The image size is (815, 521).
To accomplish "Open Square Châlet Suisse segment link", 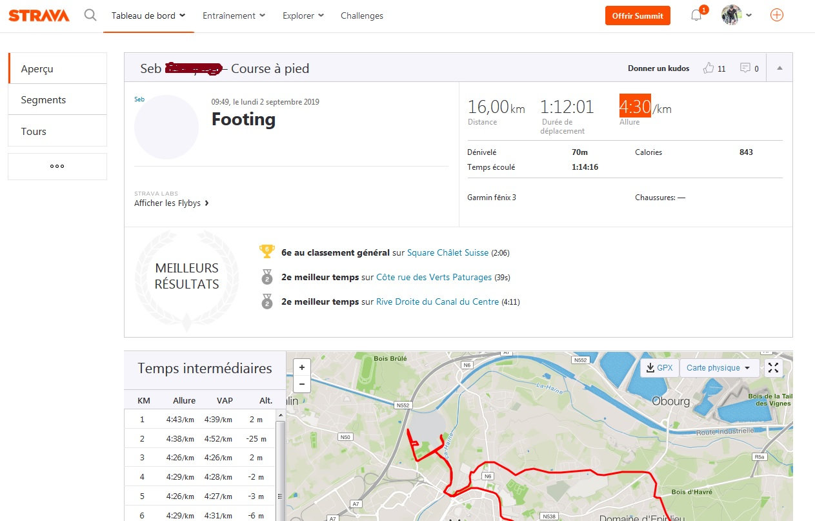I will pyautogui.click(x=448, y=252).
